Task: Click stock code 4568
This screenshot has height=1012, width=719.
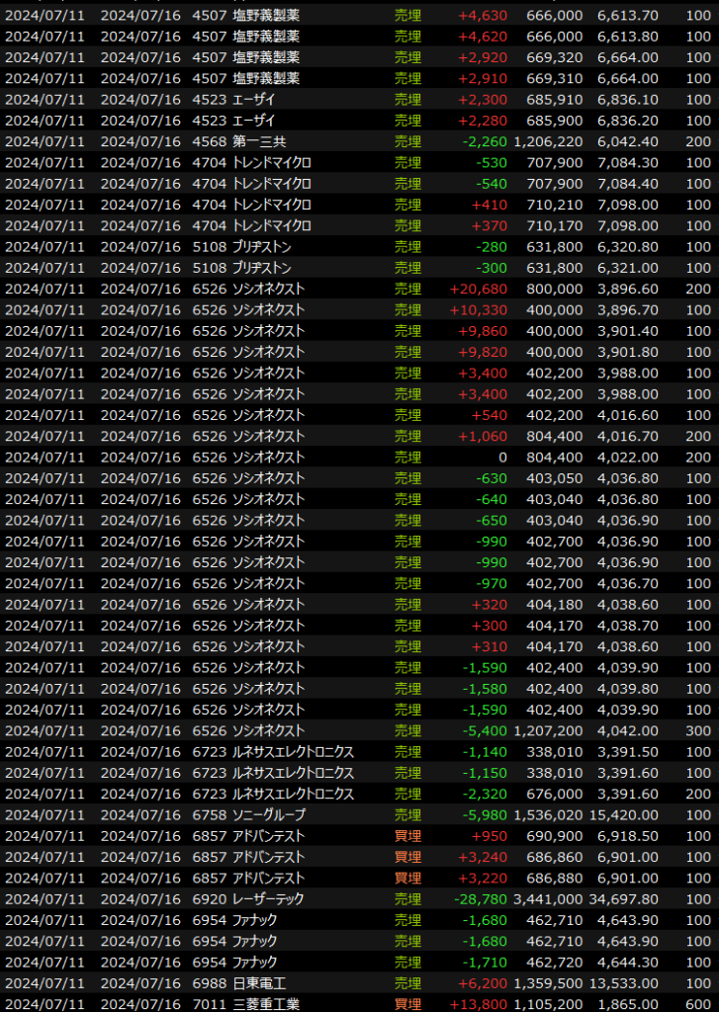Action: 210,141
